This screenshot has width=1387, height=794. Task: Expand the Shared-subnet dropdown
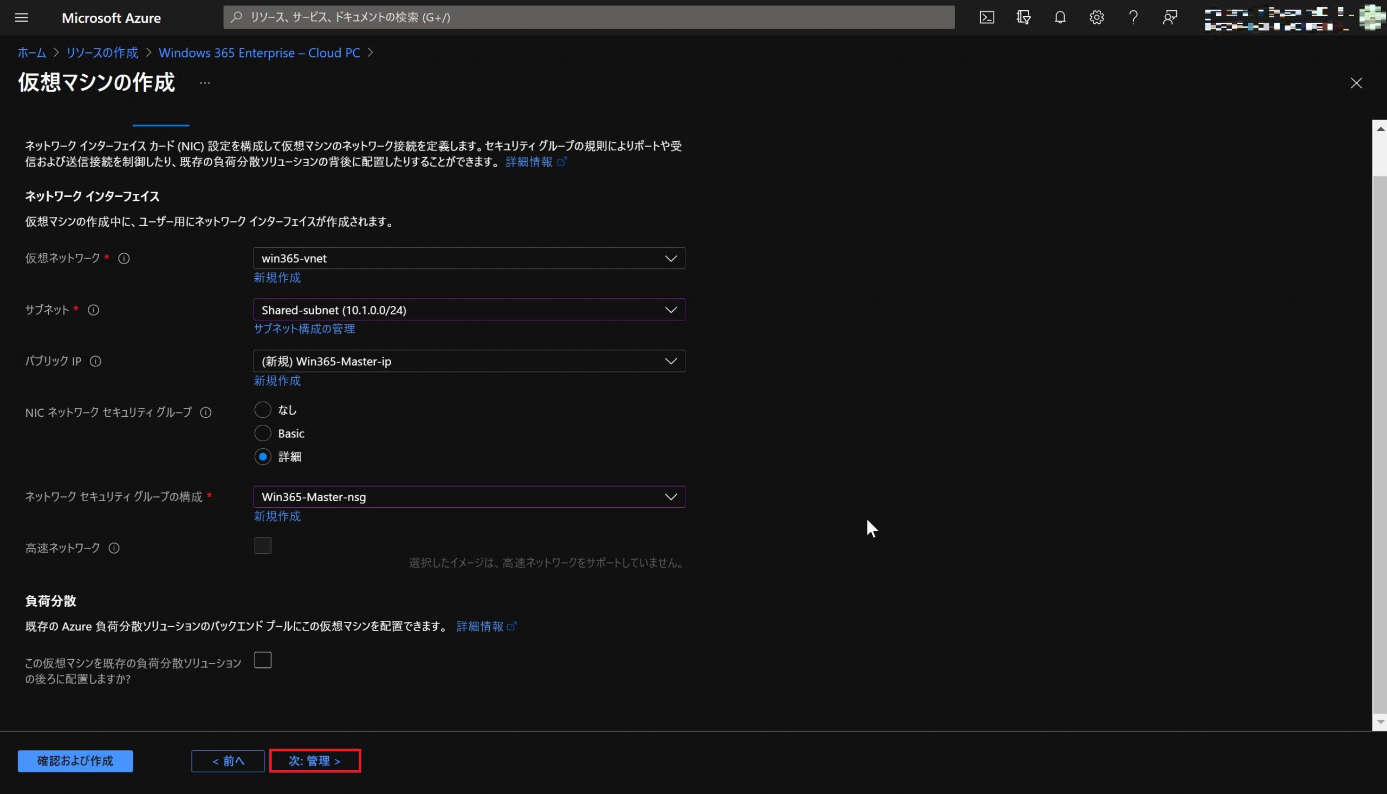(468, 310)
